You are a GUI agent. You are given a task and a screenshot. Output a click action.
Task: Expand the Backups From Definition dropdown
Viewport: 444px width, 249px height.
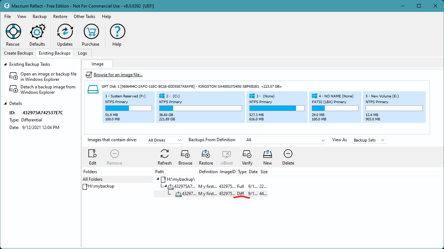(286, 140)
